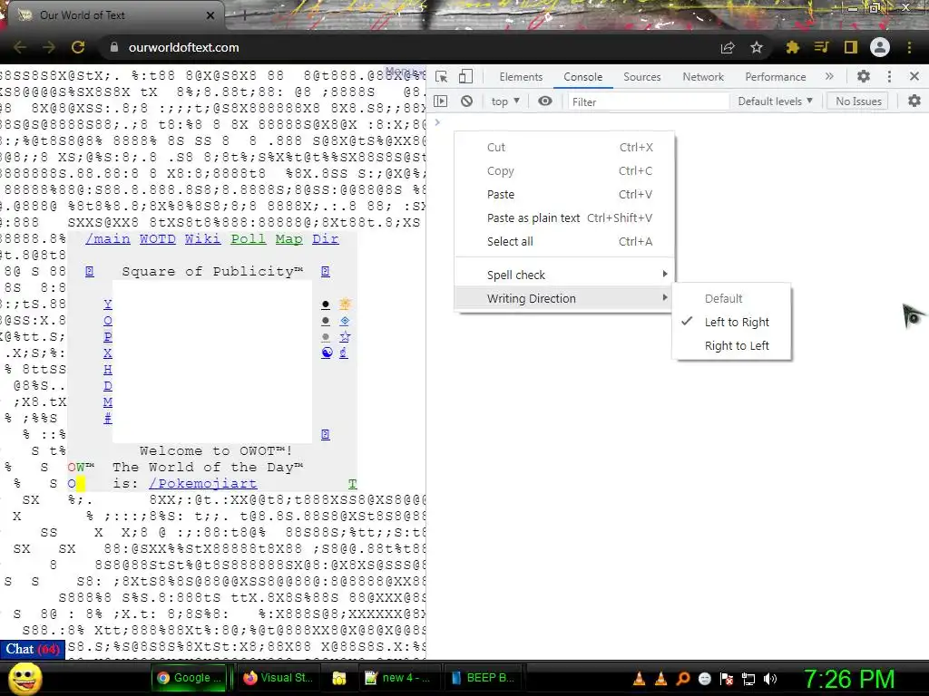The width and height of the screenshot is (929, 696).
Task: Create live expression with eye icon
Action: click(x=545, y=101)
